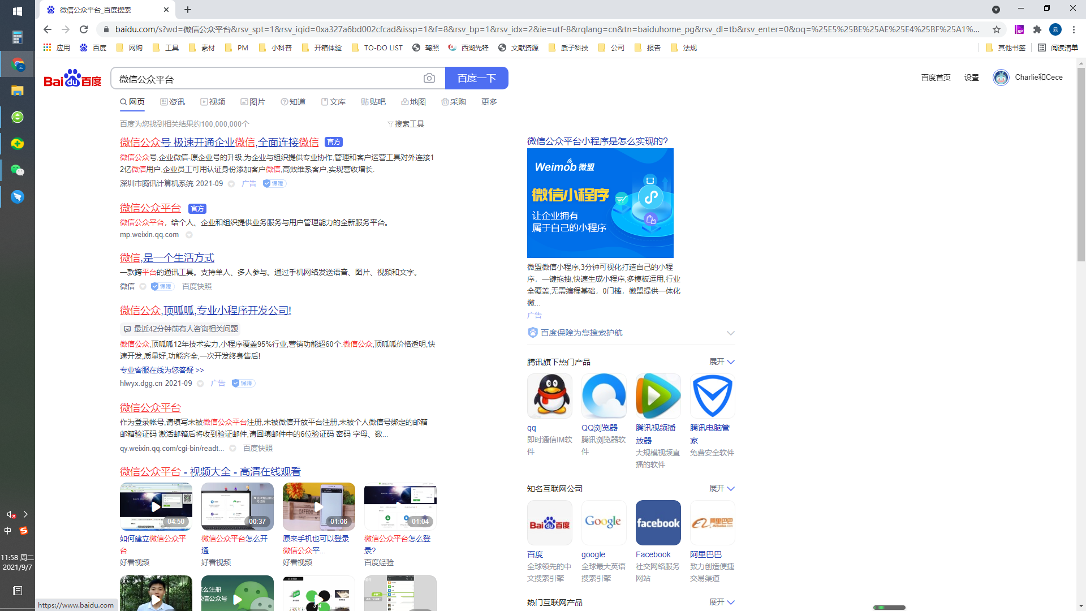Image resolution: width=1086 pixels, height=611 pixels.
Task: Switch to the 图片 search tab
Action: coord(253,102)
